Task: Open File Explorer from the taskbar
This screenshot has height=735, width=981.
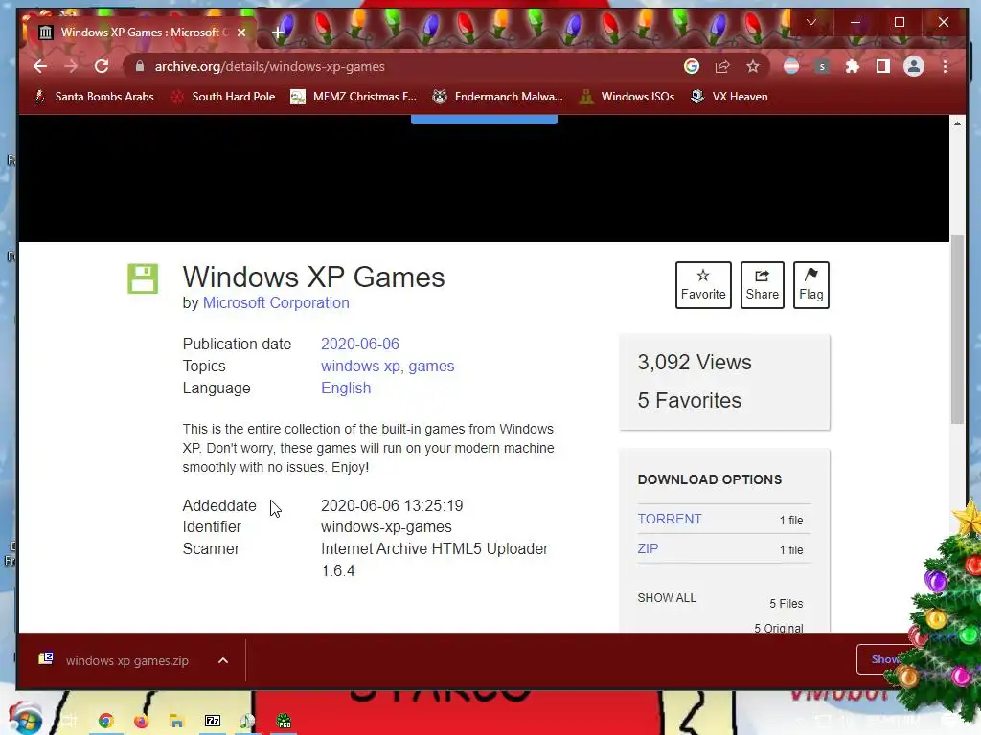Action: 176,722
